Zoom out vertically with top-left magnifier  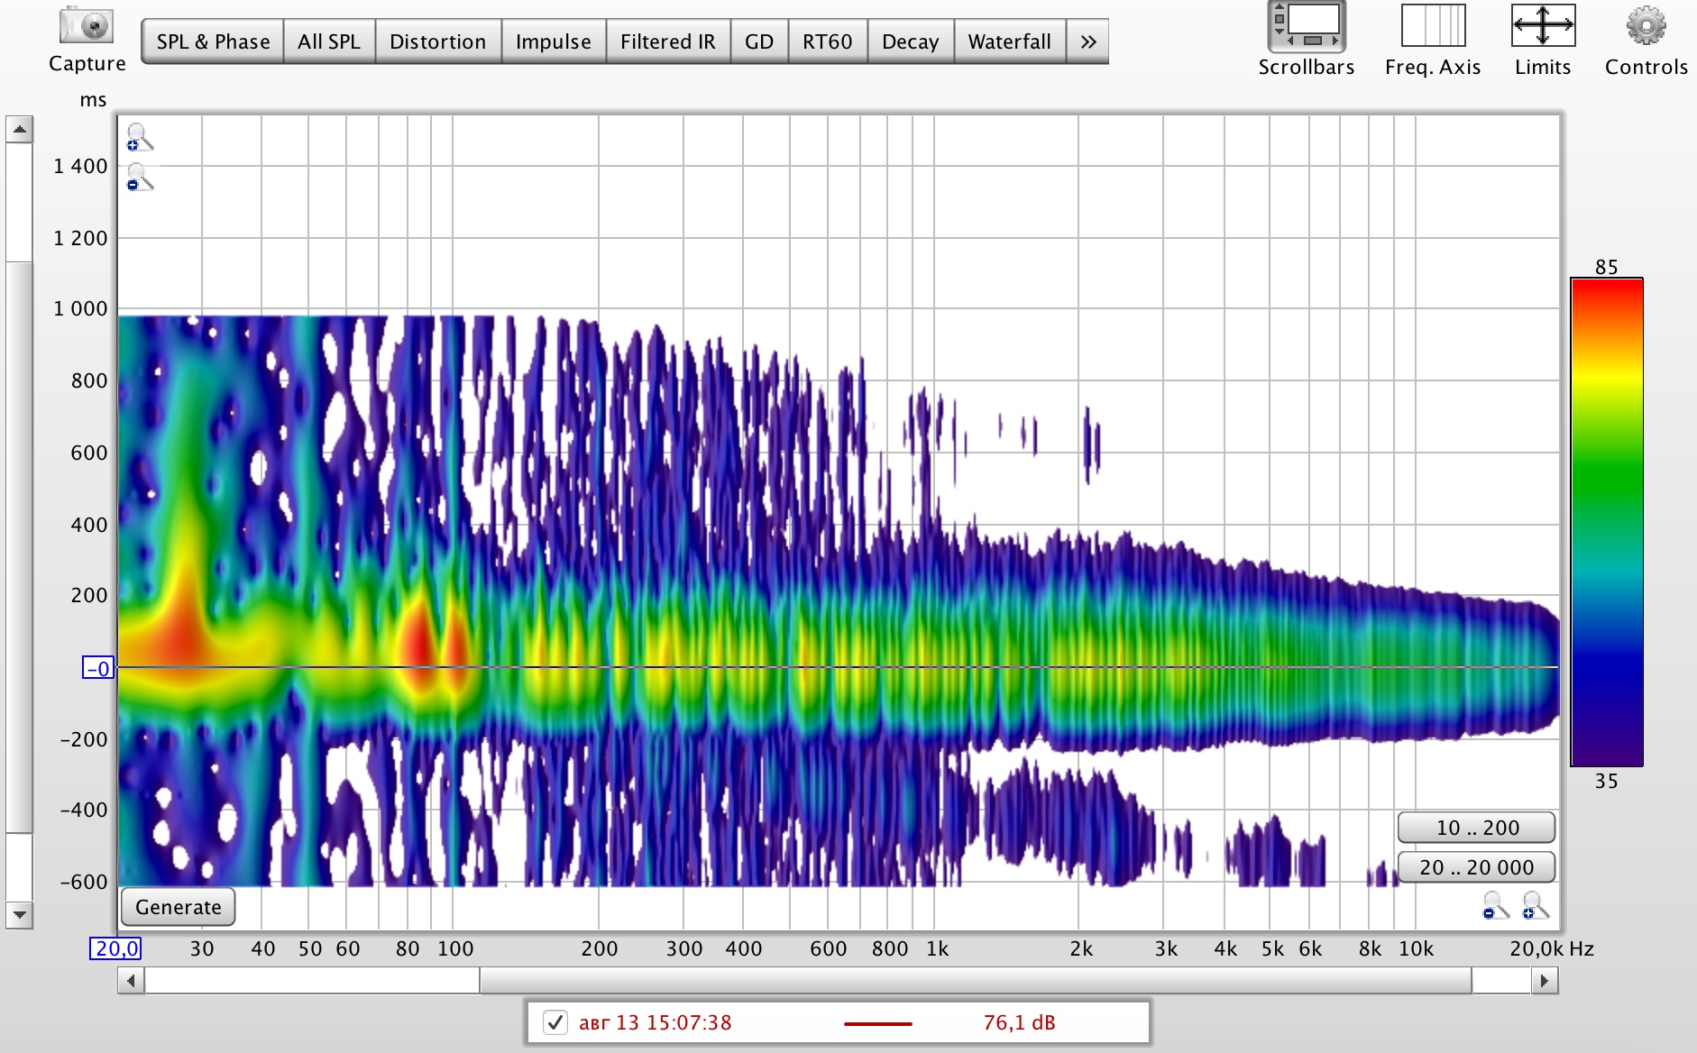[x=139, y=178]
